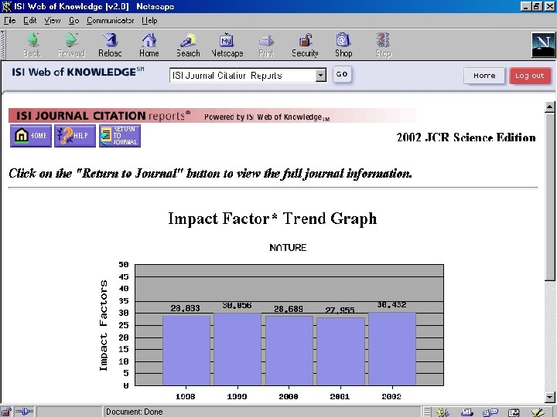The image size is (557, 417).
Task: Open the My Netscape toolbar icon
Action: (227, 45)
